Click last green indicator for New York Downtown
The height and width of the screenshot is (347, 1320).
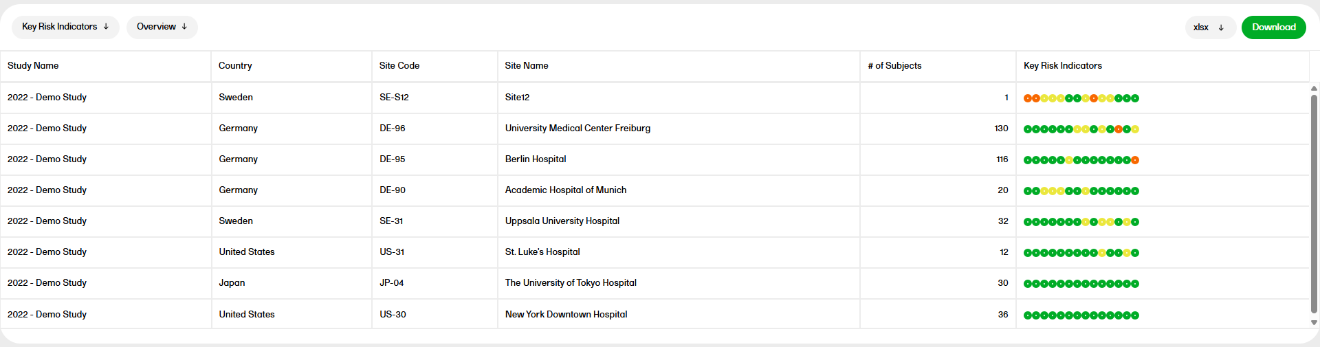coord(1135,315)
